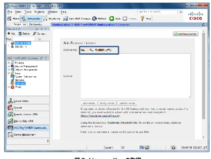The image size is (211, 159).
Task: Click the Refresh toolbar icon
Action: coord(95,18)
